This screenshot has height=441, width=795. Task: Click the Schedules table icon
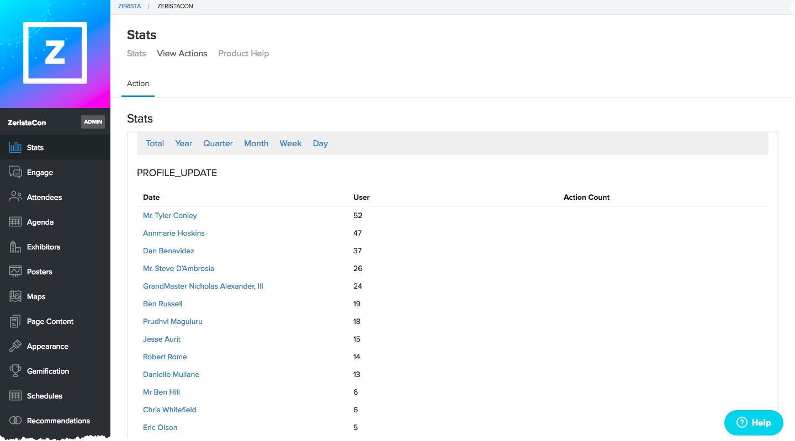tap(15, 396)
